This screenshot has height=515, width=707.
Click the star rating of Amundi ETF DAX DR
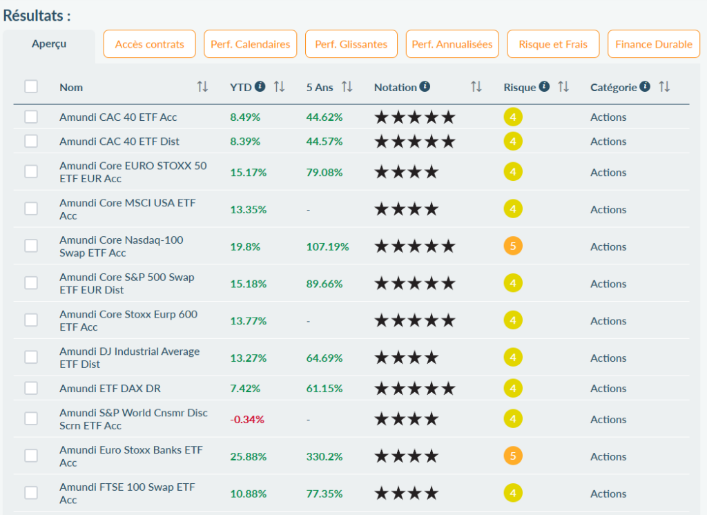(415, 388)
